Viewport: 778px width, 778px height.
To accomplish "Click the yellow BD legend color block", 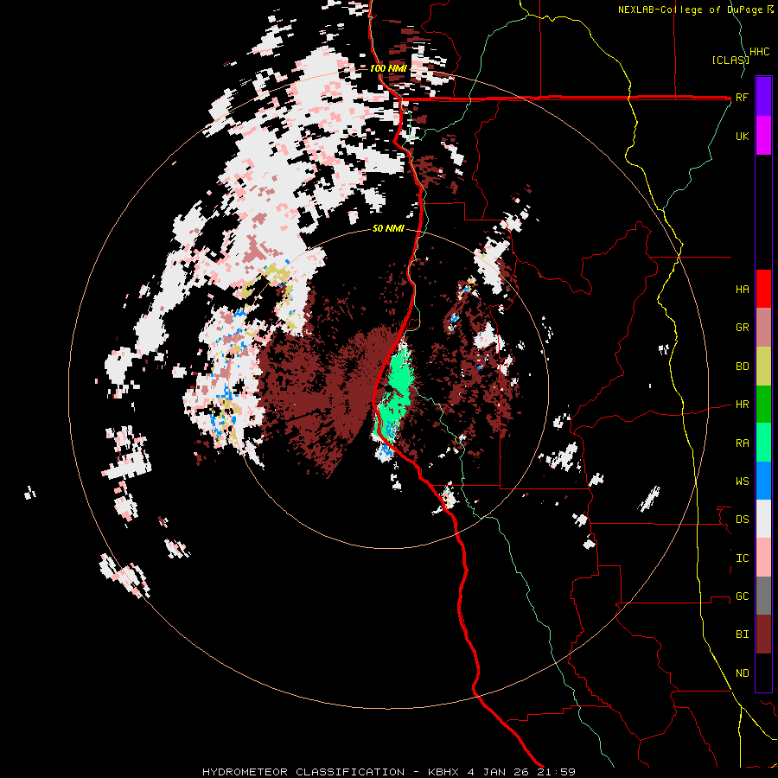I will 763,367.
